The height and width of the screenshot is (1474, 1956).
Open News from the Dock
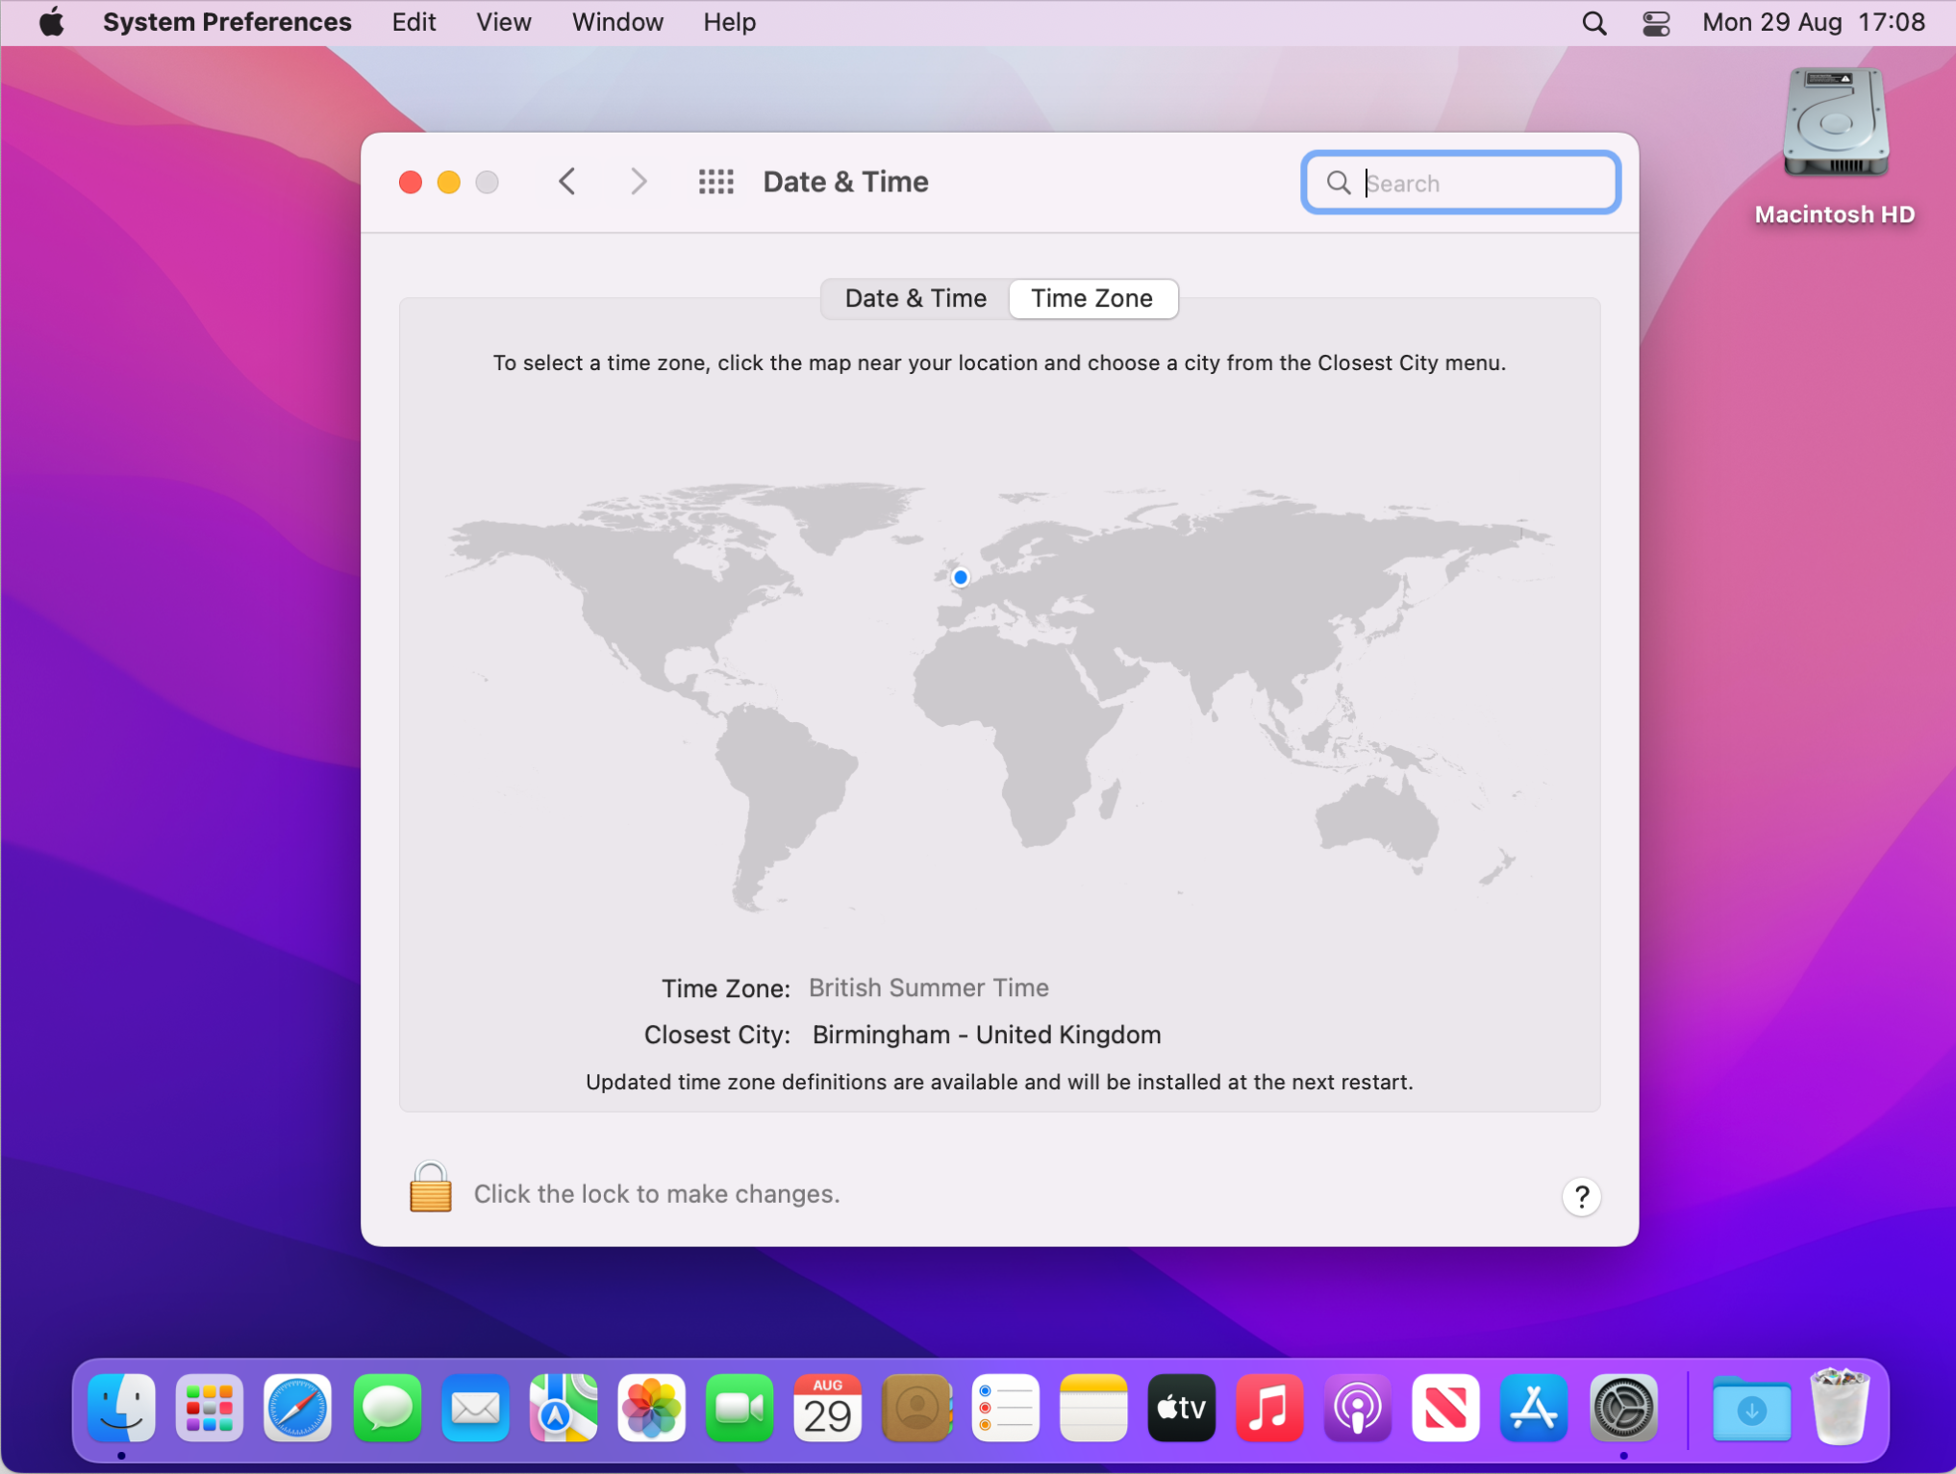(1446, 1408)
